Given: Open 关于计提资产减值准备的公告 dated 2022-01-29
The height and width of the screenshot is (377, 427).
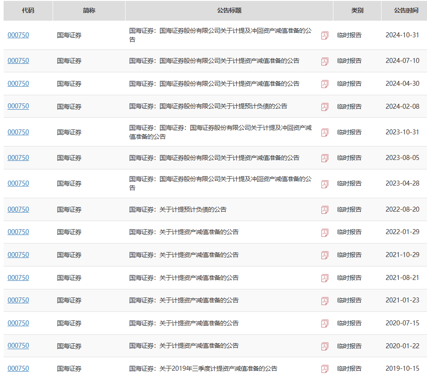Looking at the screenshot, I should point(184,232).
